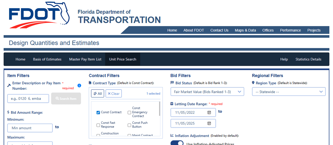Click the FDOT logo

[x=39, y=15]
